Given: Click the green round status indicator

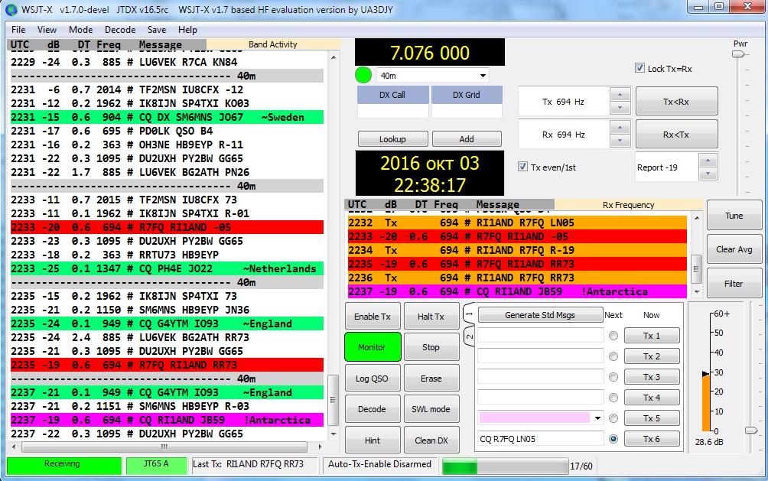Looking at the screenshot, I should point(364,76).
